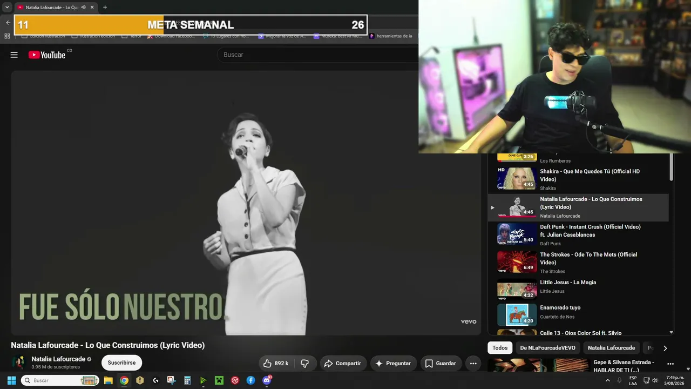Screen dimensions: 691x389
Task: Open the Minecraft taskbar icon
Action: click(219, 380)
